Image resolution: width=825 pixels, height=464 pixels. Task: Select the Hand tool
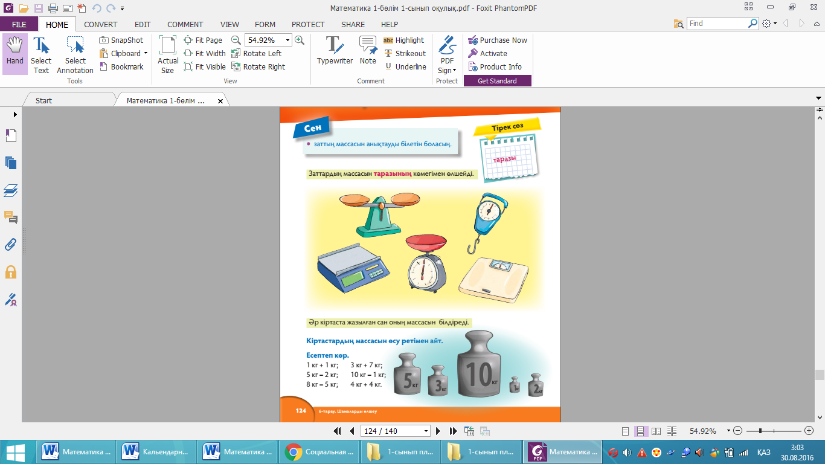click(x=15, y=53)
